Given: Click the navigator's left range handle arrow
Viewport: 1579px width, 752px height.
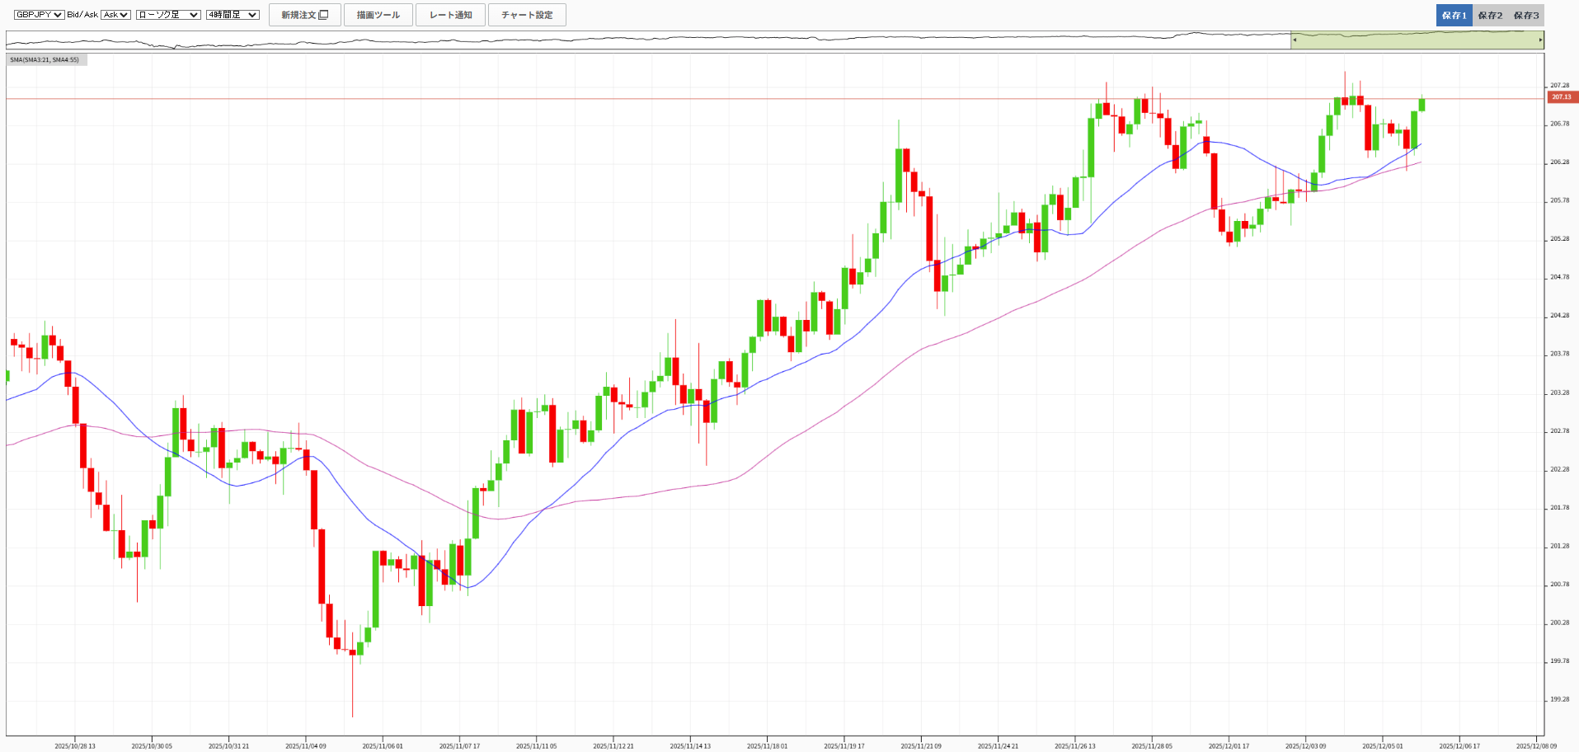Looking at the screenshot, I should pyautogui.click(x=1295, y=40).
